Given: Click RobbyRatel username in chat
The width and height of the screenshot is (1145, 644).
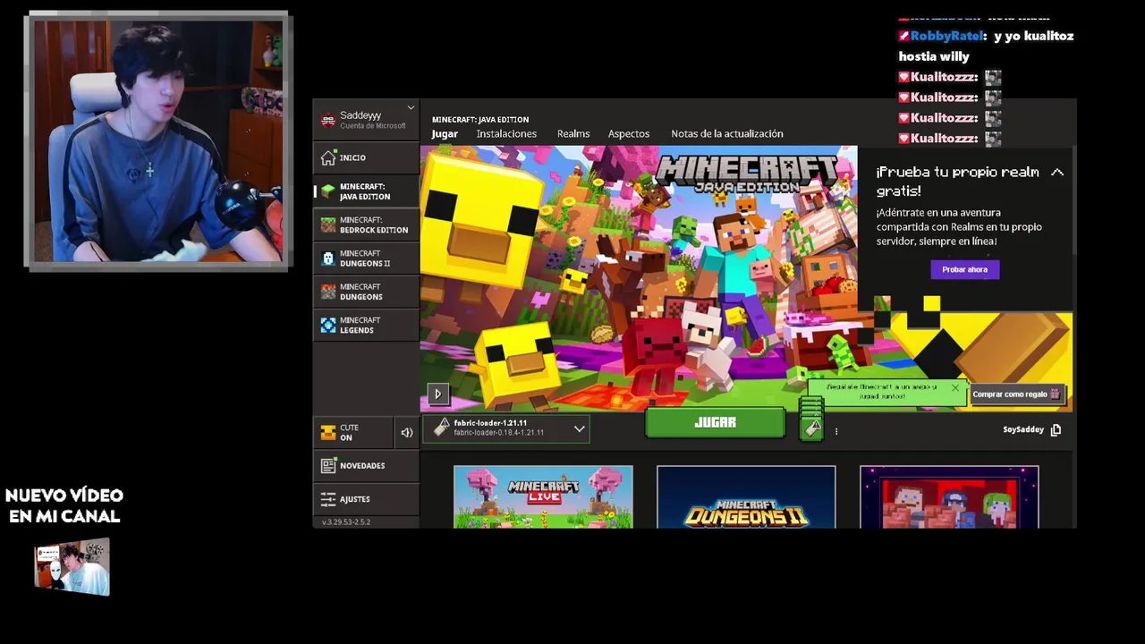Looking at the screenshot, I should [x=948, y=36].
